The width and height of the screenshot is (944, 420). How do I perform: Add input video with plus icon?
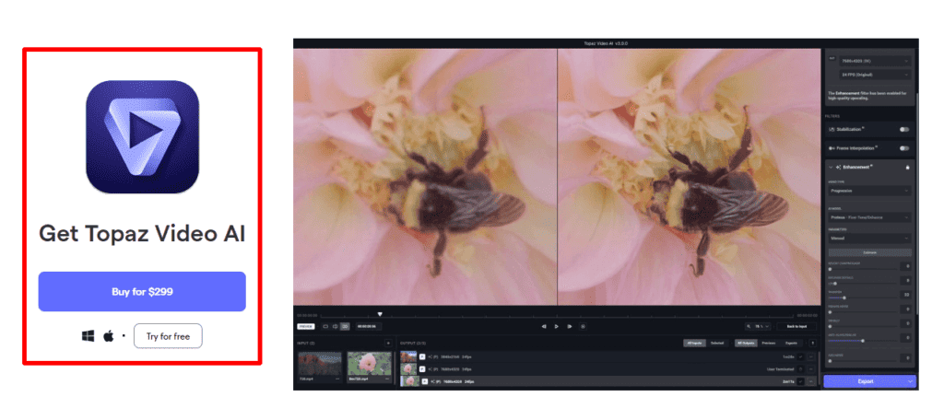tap(388, 343)
